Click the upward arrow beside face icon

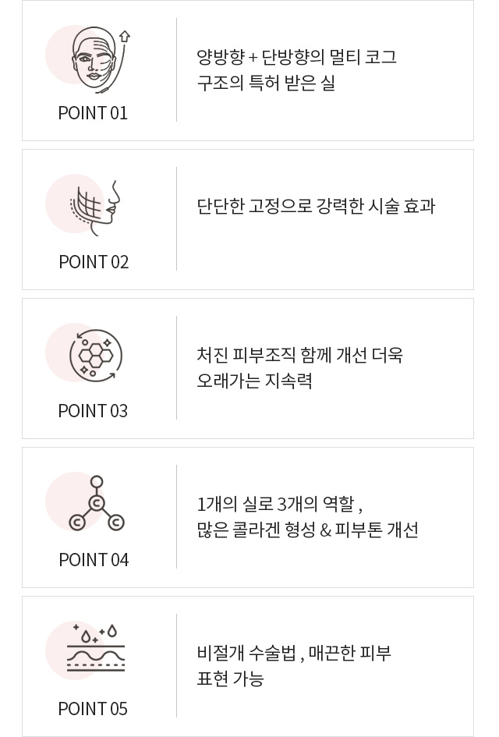point(124,37)
